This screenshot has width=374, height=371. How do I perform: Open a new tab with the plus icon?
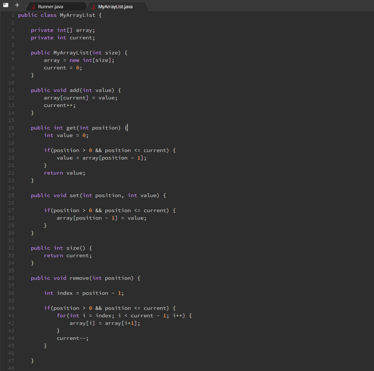tap(16, 5)
